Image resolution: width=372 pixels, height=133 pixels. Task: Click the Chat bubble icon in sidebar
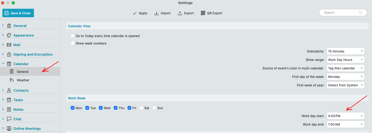[x=9, y=119]
